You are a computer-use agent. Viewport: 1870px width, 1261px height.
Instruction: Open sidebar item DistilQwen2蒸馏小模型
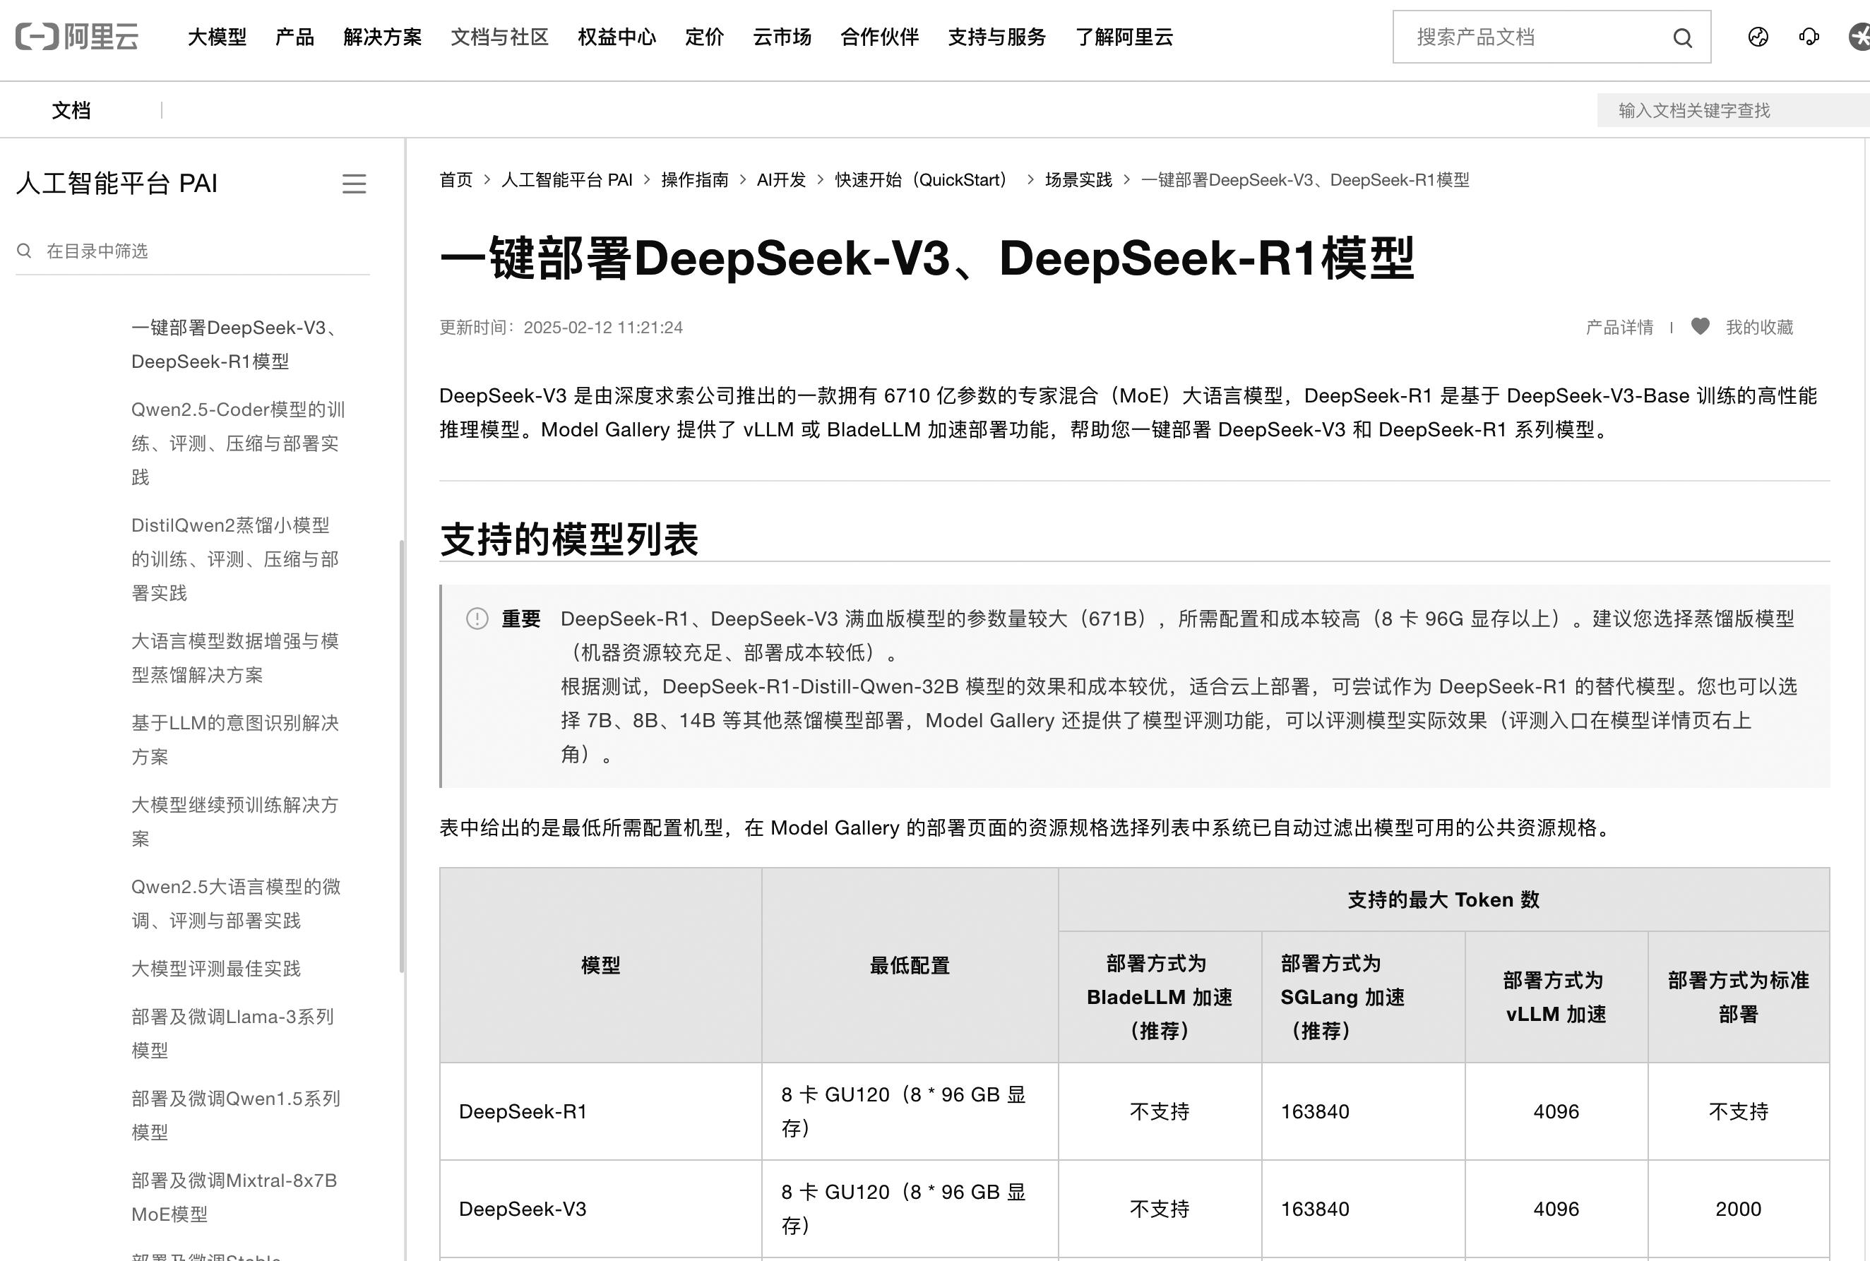click(x=235, y=559)
